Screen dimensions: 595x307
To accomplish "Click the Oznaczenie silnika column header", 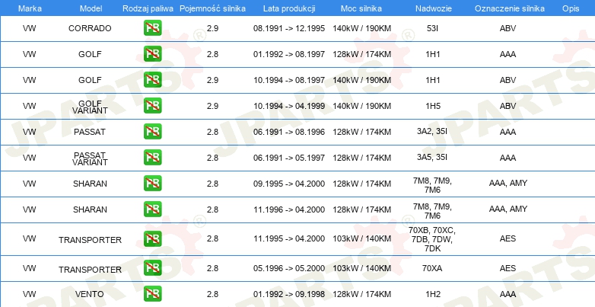I will tap(510, 8).
